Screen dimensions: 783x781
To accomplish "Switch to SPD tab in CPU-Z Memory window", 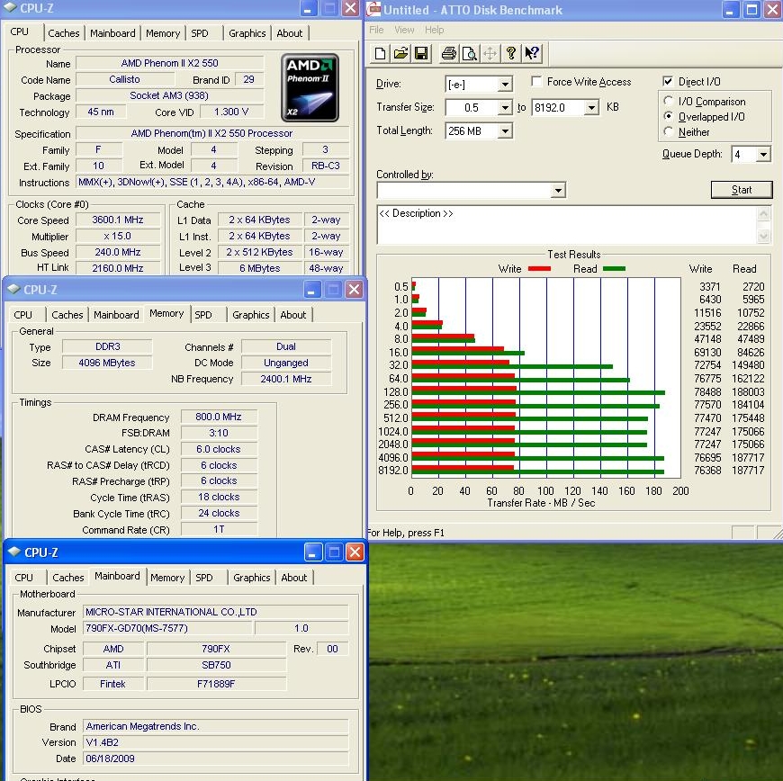I will click(203, 315).
